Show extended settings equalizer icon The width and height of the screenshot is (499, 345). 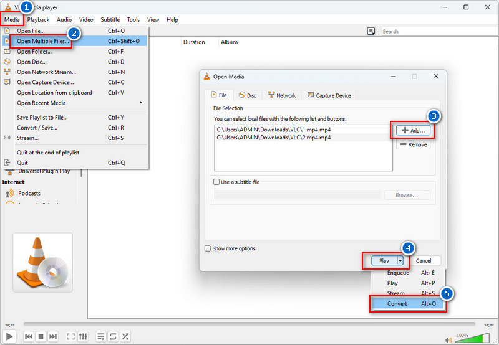point(83,336)
